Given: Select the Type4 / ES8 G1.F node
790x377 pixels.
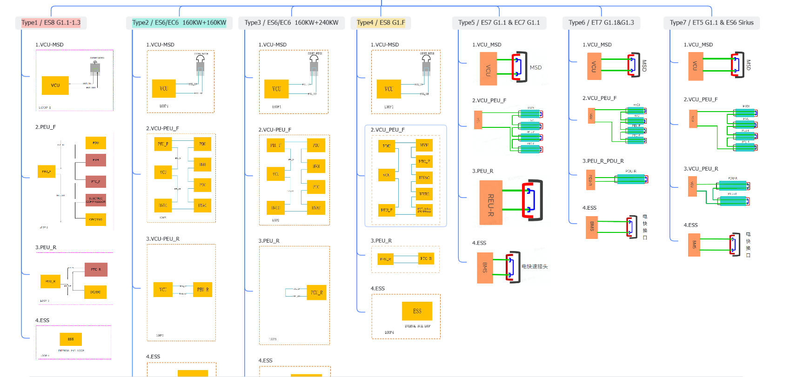Looking at the screenshot, I should click(381, 23).
